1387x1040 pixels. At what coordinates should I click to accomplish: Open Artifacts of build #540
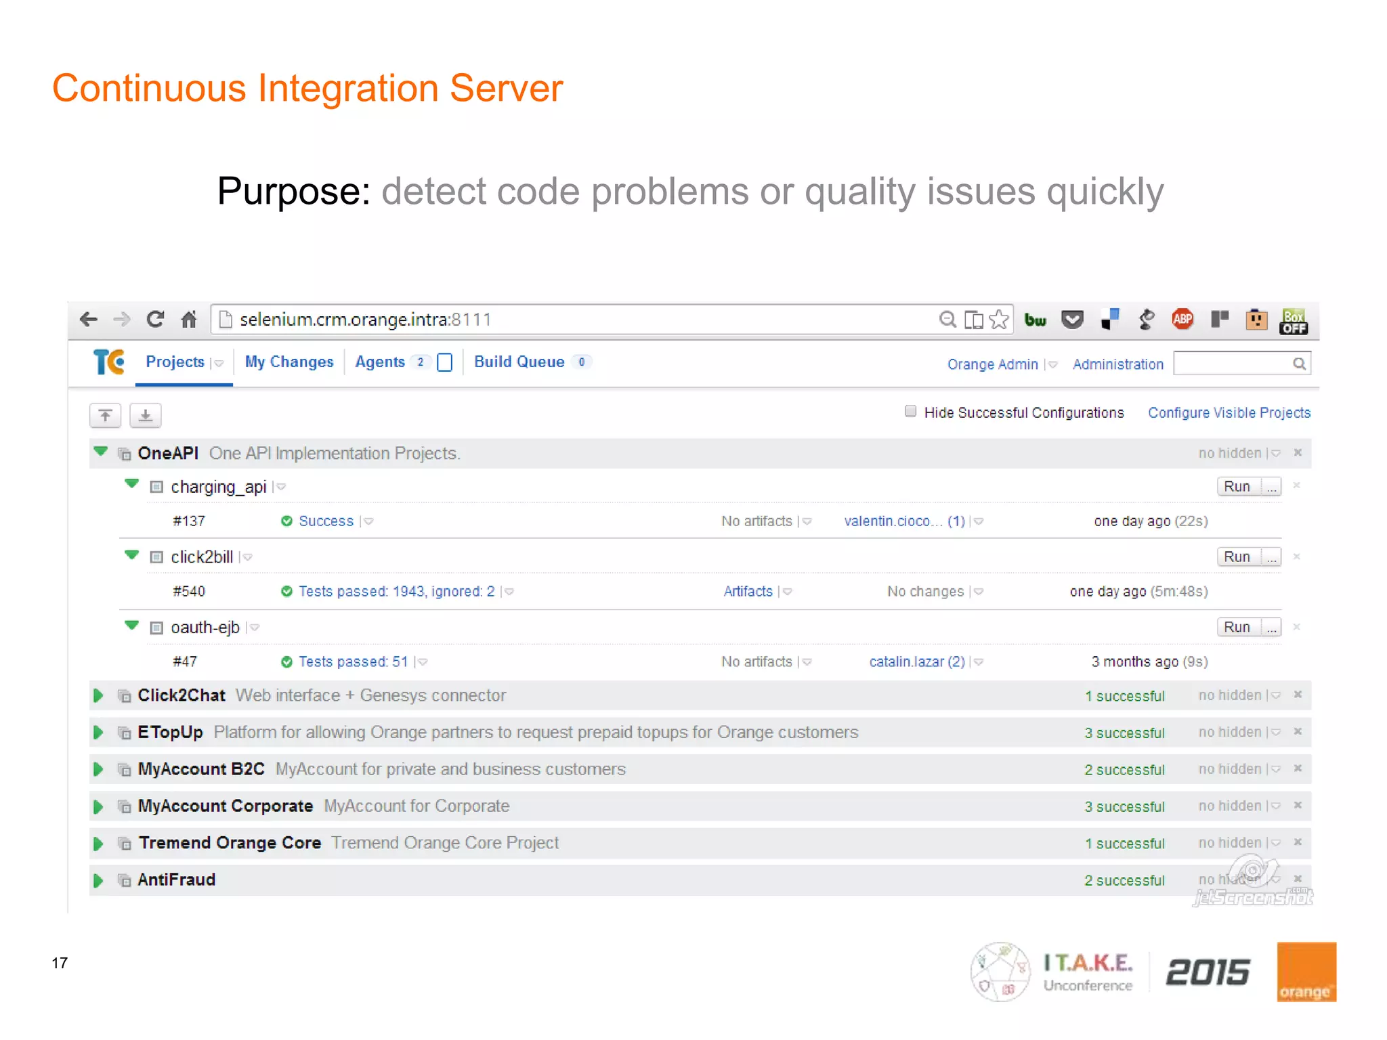pos(748,591)
